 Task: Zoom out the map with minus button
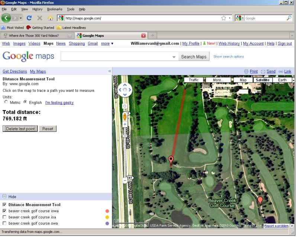coord(125,181)
